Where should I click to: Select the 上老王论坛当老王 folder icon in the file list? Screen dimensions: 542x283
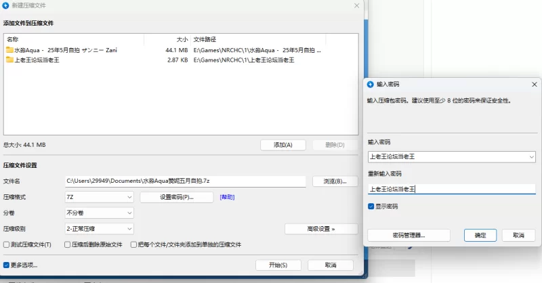click(9, 60)
